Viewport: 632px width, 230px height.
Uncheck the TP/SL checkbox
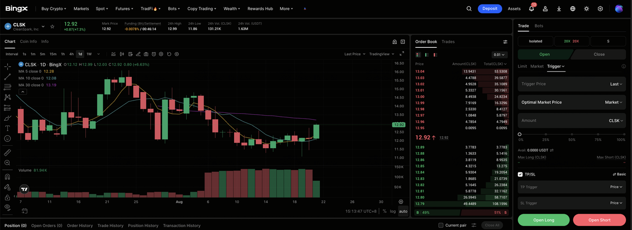click(x=520, y=174)
